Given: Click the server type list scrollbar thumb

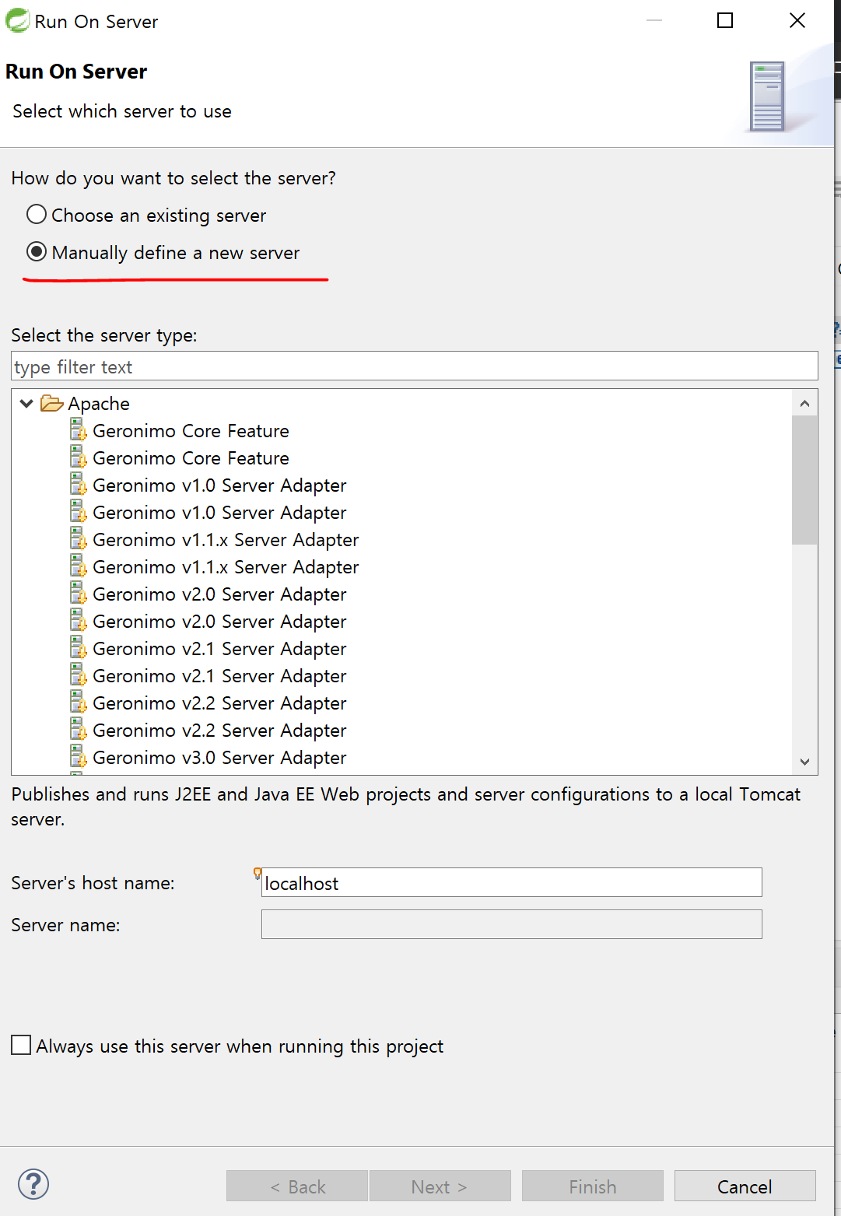Looking at the screenshot, I should tap(804, 480).
